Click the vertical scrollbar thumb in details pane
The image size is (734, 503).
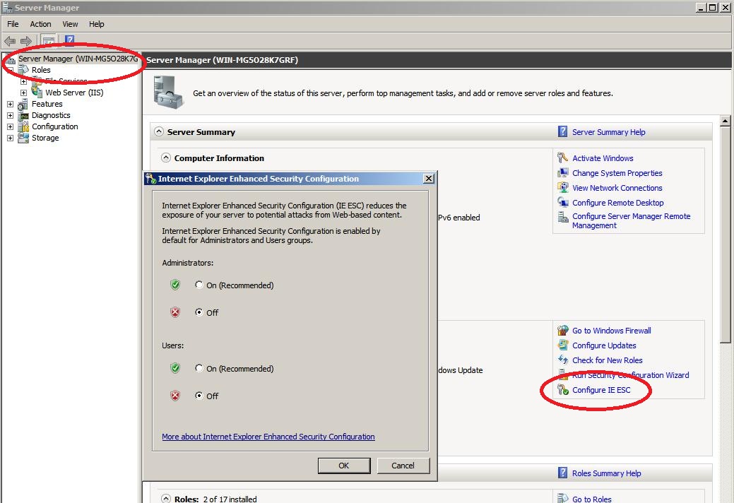pos(725,234)
